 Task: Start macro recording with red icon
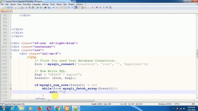(x=97, y=7)
